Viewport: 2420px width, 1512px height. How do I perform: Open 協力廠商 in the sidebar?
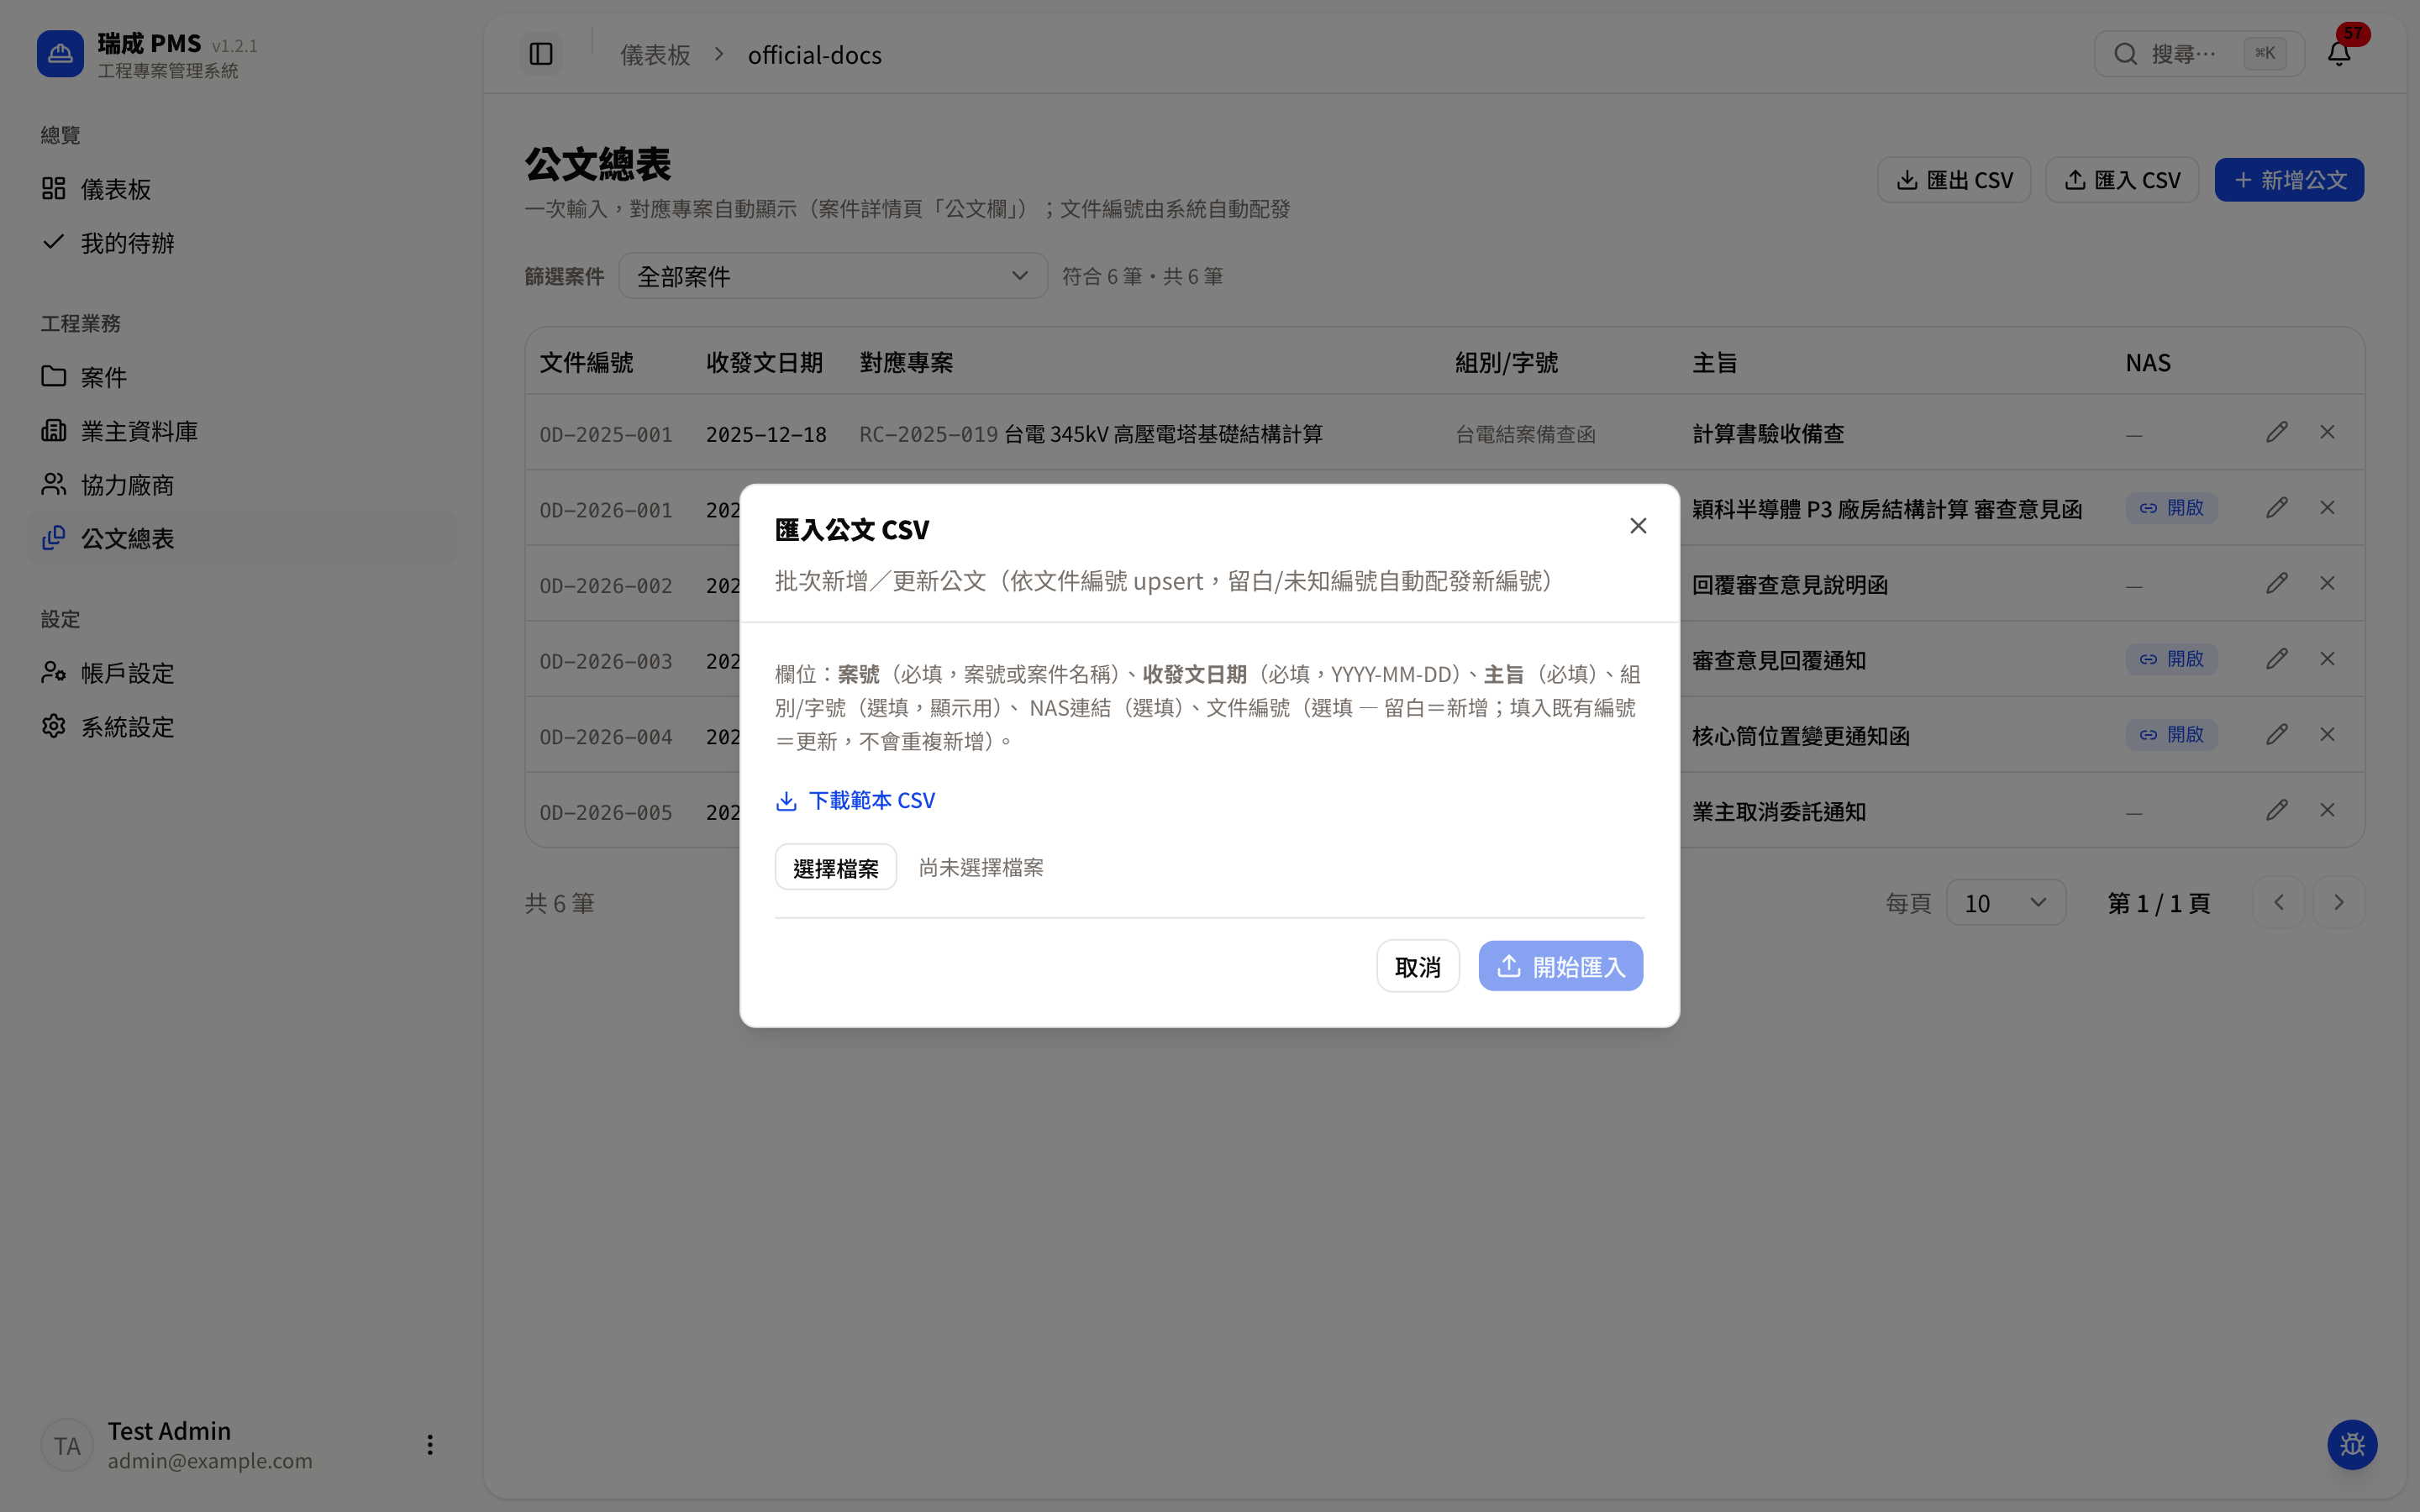point(242,485)
